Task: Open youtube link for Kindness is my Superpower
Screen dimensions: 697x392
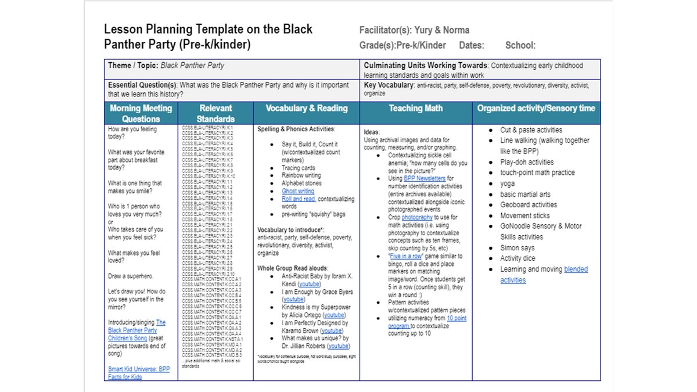Action: click(334, 315)
